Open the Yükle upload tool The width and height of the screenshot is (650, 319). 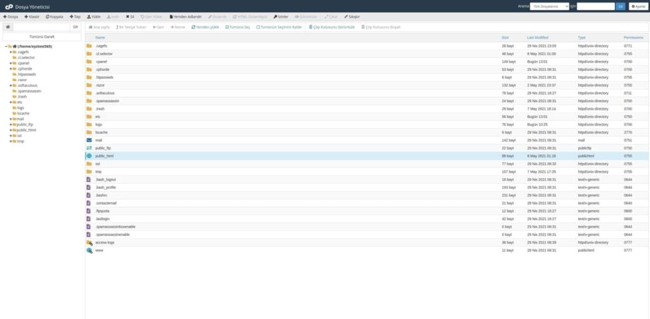[94, 17]
